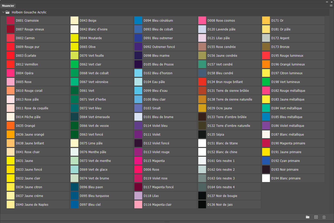Pick the D039 Ocre jaune swatch
This screenshot has width=334, height=223.
pos(202,108)
